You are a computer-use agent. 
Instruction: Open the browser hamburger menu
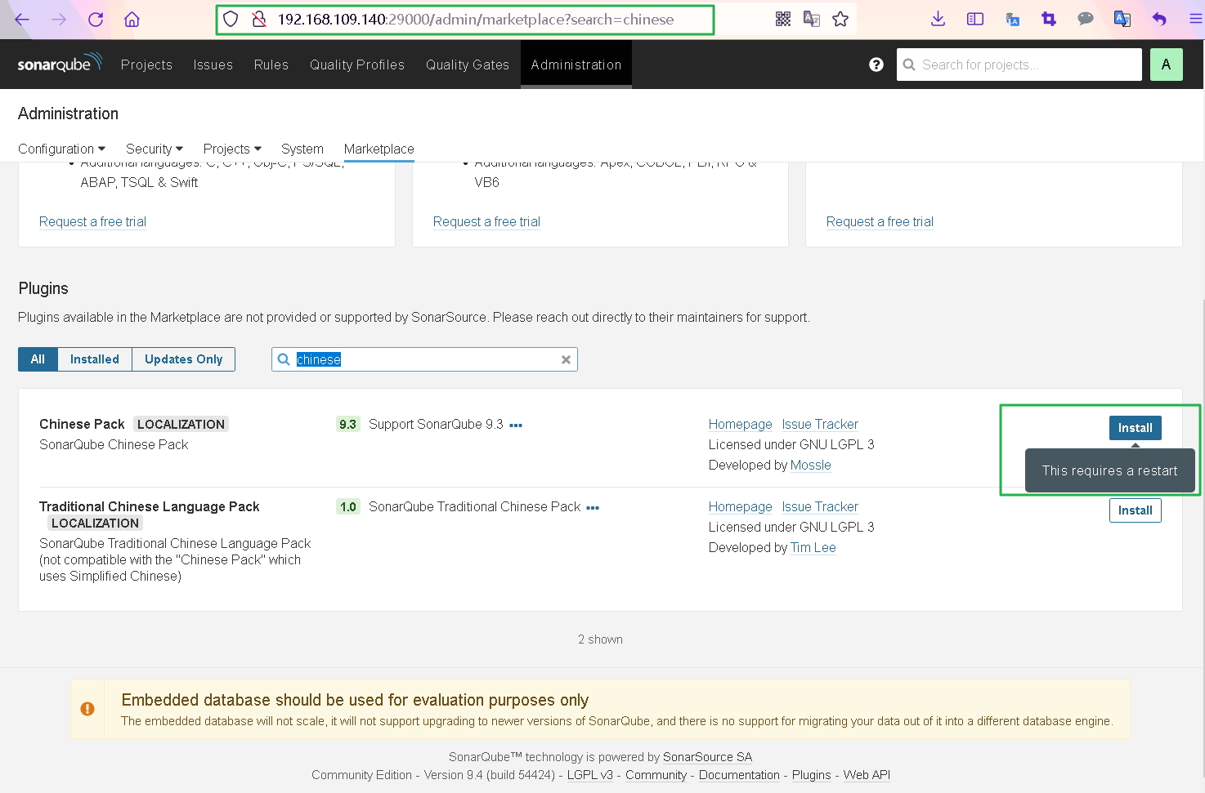(x=1195, y=19)
